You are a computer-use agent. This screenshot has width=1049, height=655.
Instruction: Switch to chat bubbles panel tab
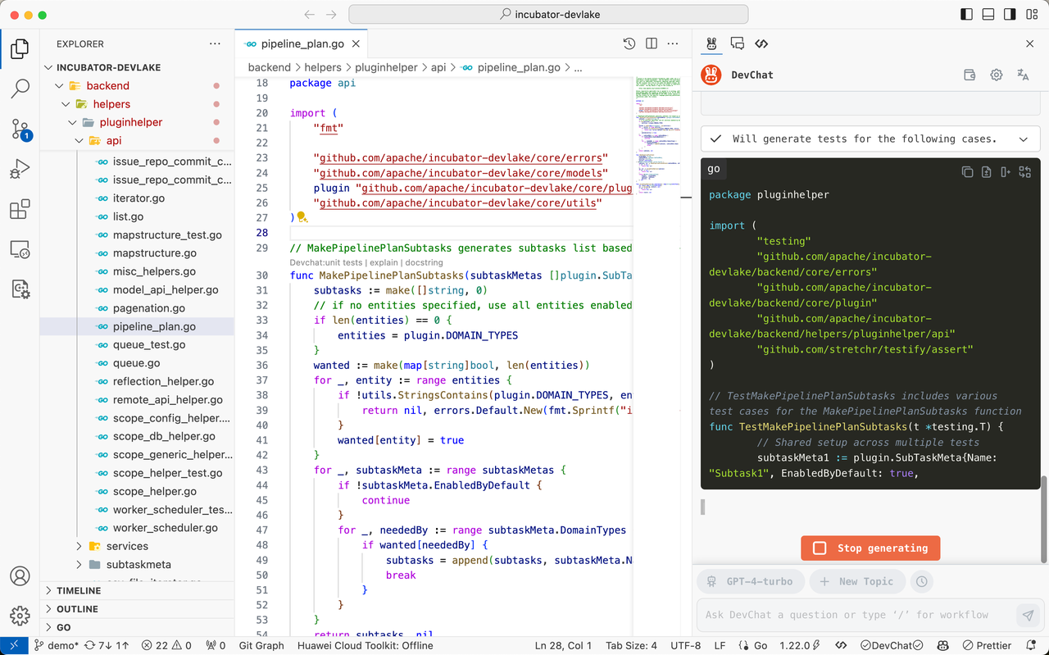click(737, 43)
